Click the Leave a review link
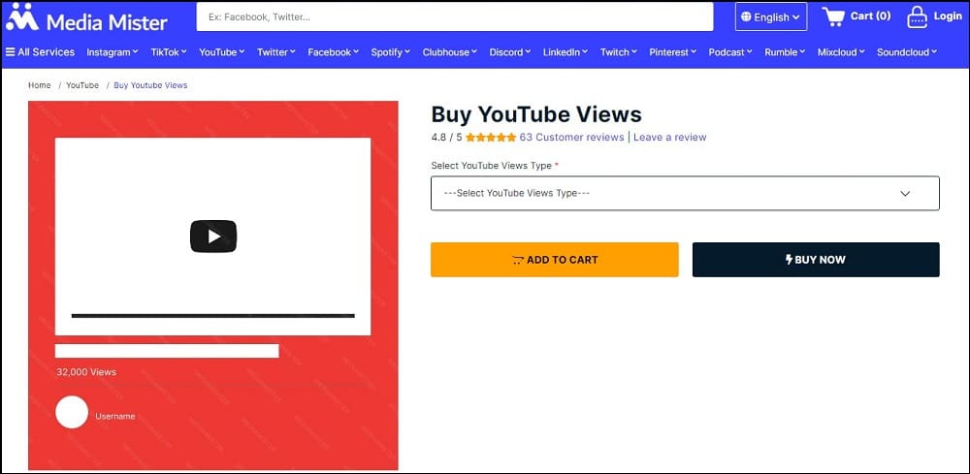 [x=670, y=138]
